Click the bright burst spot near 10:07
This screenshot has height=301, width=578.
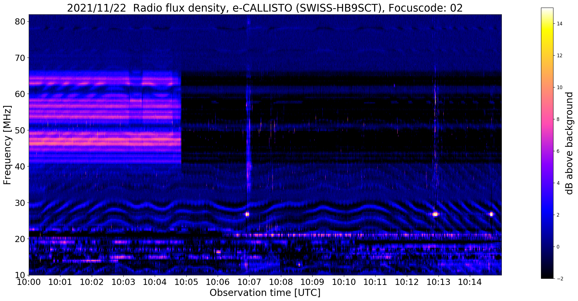click(x=247, y=214)
